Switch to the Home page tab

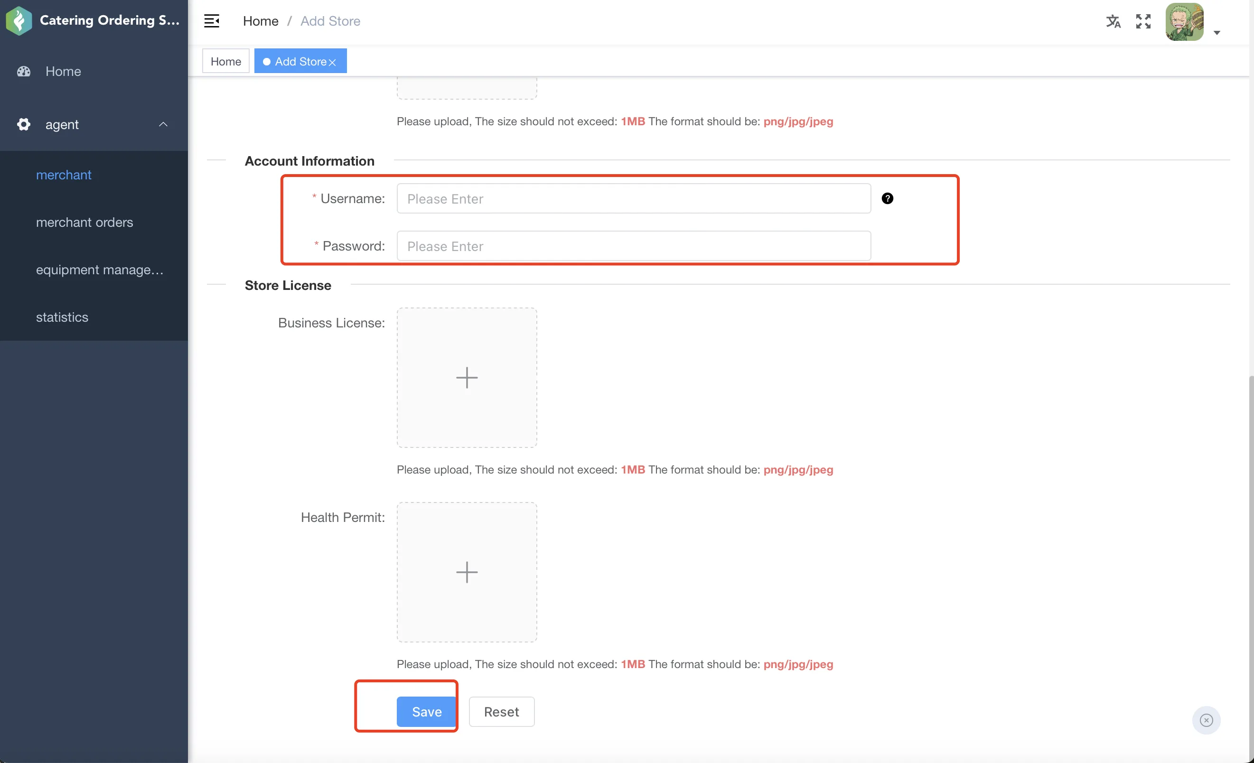click(225, 61)
